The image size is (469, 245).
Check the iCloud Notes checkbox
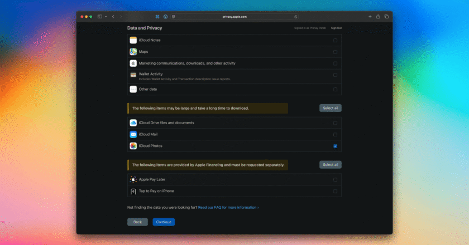pos(335,40)
